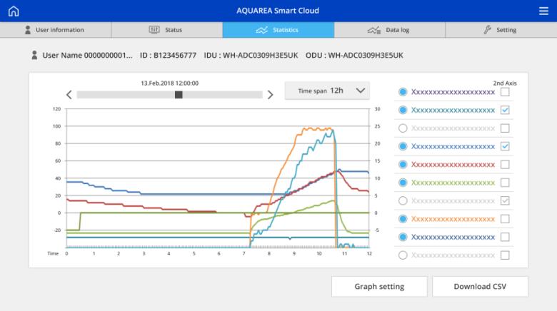Viewport: 557px width, 311px height.
Task: Open the Time span 12h dropdown
Action: click(x=327, y=91)
